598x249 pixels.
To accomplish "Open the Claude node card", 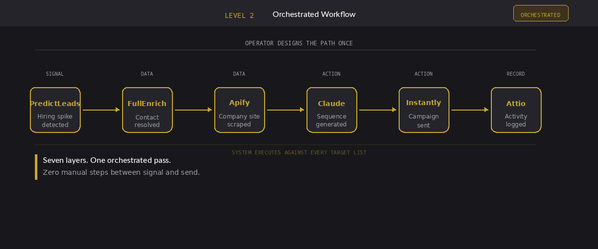I will click(x=332, y=110).
